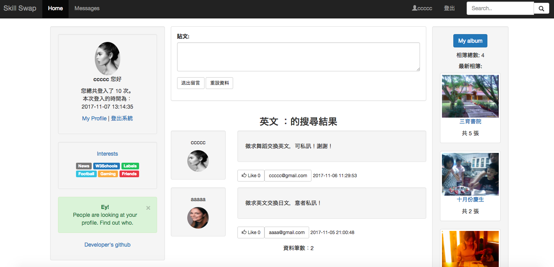
Task: Click login time 2017-11-07 13:14:35
Action: click(x=107, y=107)
